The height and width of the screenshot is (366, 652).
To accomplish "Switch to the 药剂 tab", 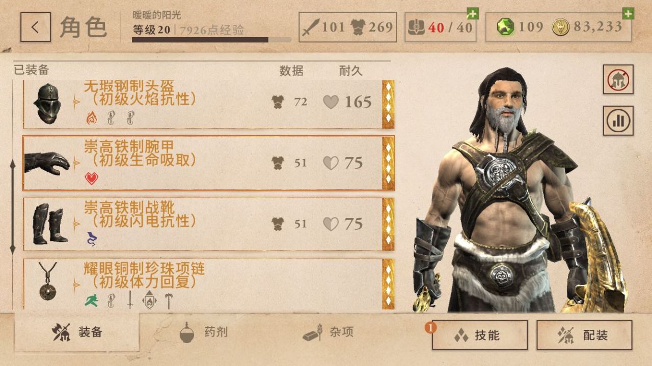I will [x=204, y=332].
